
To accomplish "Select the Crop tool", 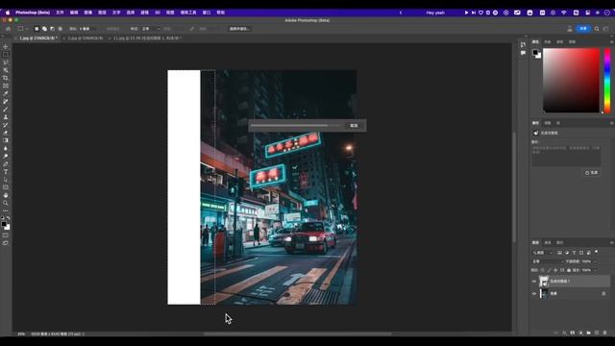I will click(6, 78).
